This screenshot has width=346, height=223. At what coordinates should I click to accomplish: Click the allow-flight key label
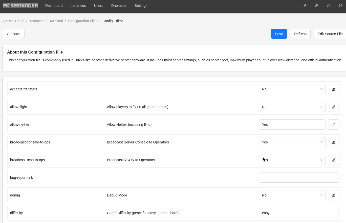pos(18,107)
